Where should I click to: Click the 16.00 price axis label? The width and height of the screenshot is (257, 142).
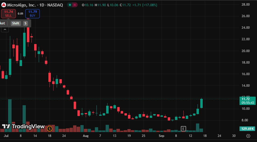pyautogui.click(x=245, y=74)
